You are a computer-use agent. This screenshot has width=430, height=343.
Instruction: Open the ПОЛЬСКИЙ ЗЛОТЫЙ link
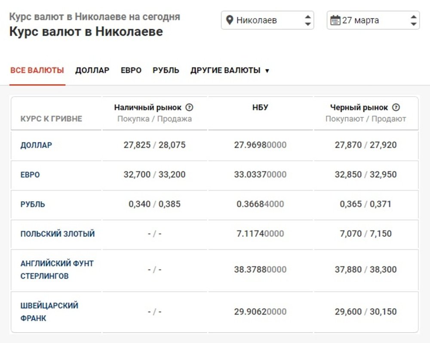coord(58,234)
